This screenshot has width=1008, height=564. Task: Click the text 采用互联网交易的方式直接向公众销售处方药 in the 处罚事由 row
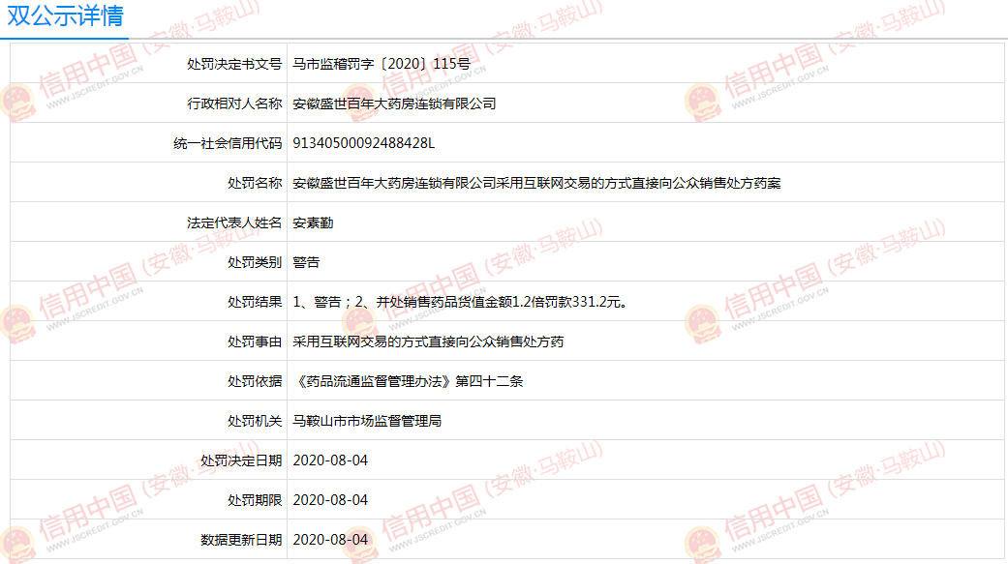point(428,341)
